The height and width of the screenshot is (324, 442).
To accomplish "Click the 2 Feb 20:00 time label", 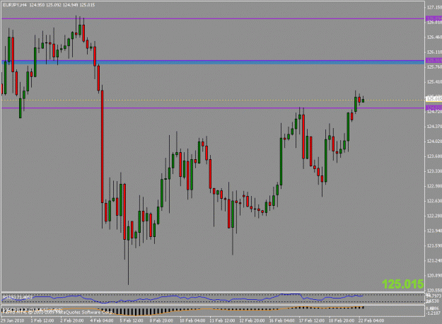I will click(72, 320).
